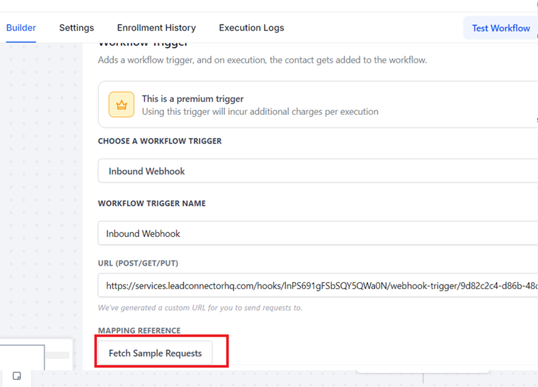Open the Settings tab

pos(77,28)
